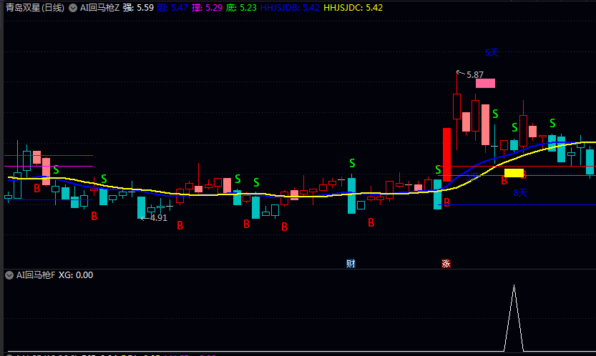The image size is (596, 356).
Task: Click the HHJSJDB: 5.42 value
Action: point(290,8)
